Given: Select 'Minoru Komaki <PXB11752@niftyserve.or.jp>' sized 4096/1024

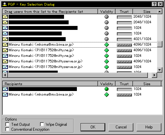Looking at the screenshot, I should [46, 61].
